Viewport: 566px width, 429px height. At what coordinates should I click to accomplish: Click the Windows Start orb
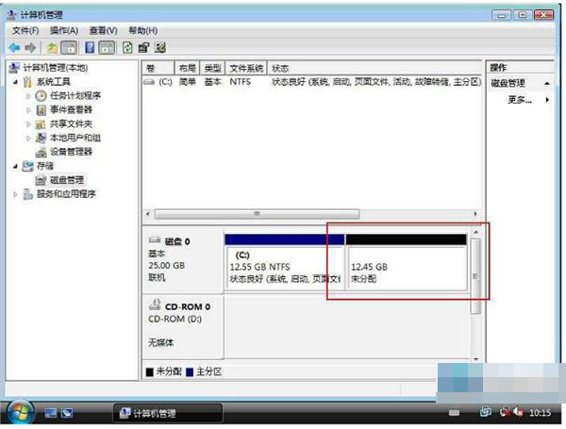(20, 412)
